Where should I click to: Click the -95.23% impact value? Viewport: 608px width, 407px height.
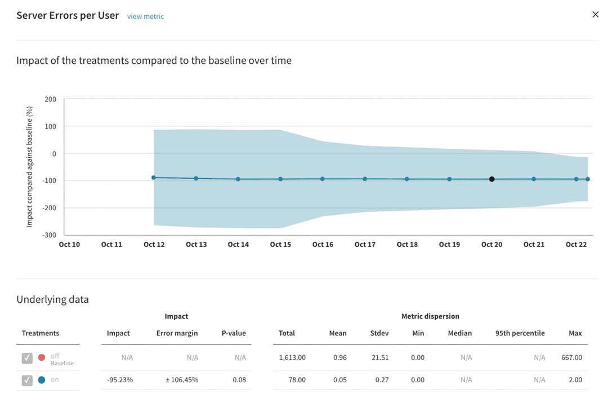120,380
